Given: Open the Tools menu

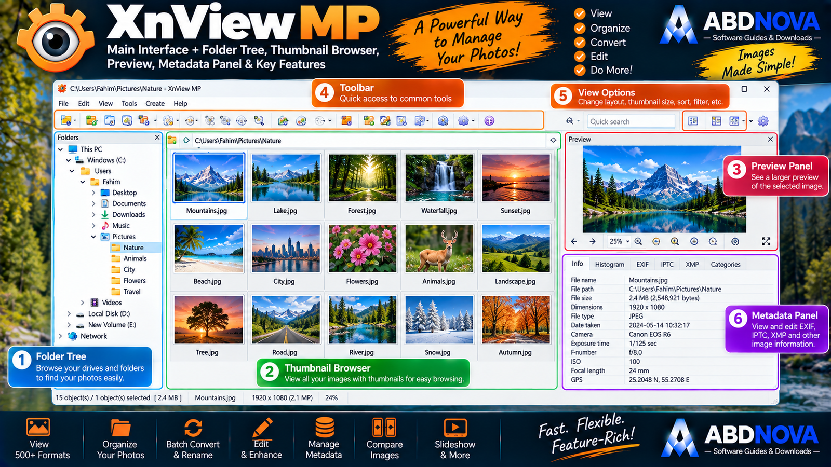Looking at the screenshot, I should 129,104.
